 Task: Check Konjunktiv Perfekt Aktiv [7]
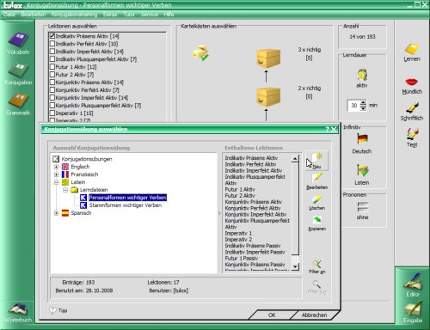pyautogui.click(x=52, y=90)
